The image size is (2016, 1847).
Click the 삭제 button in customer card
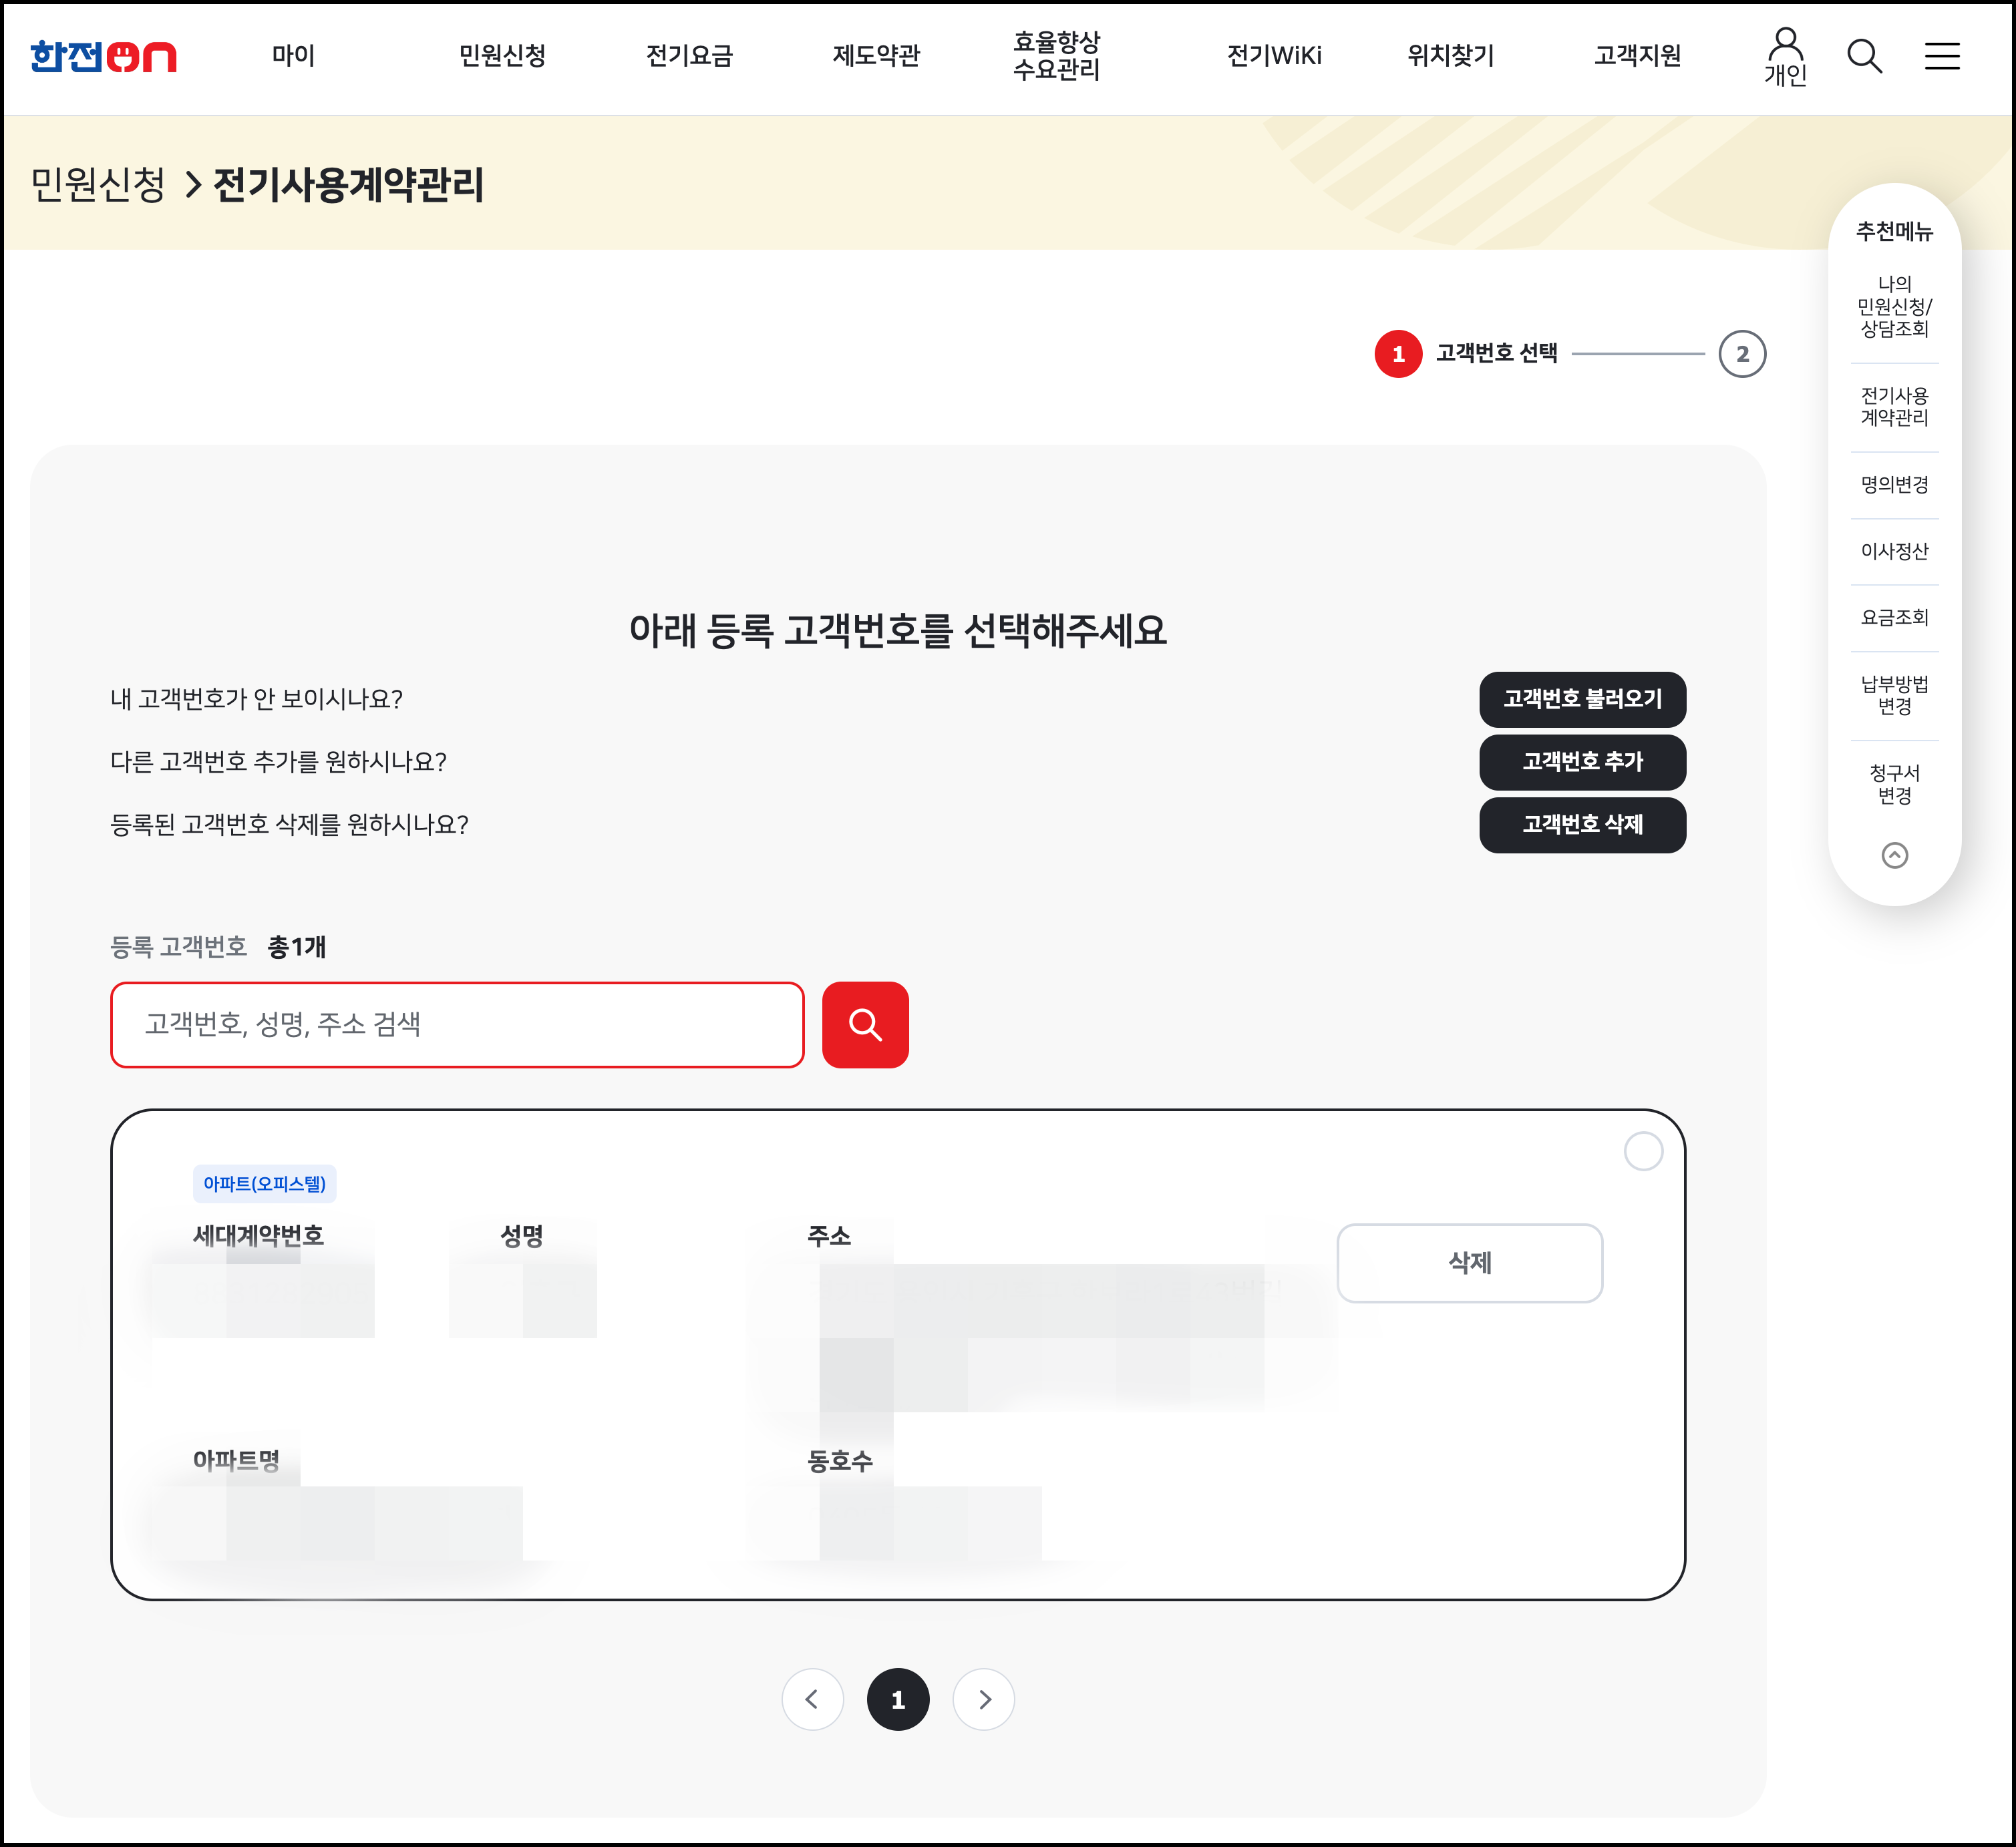point(1469,1263)
